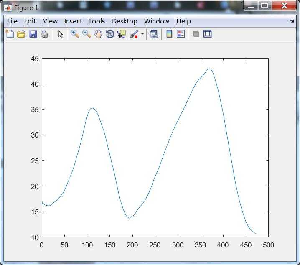Click the x-axis label 150
Viewport: 300px width, 265px height.
coord(110,245)
